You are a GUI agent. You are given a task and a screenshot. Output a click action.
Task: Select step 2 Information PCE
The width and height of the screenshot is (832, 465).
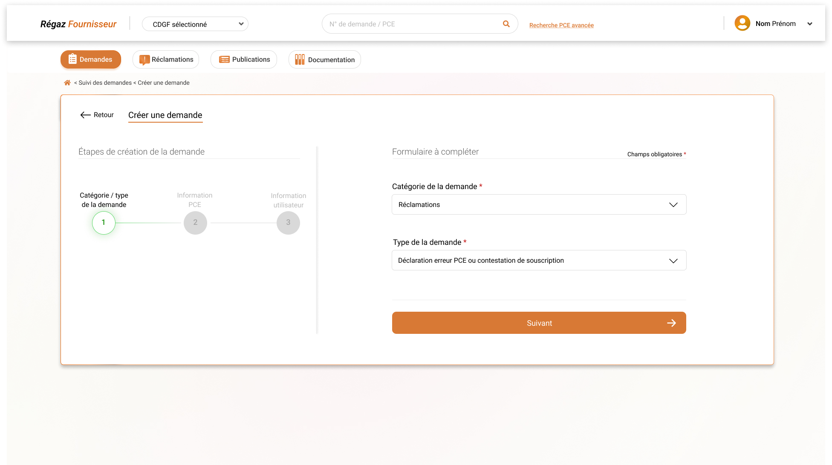pos(195,222)
